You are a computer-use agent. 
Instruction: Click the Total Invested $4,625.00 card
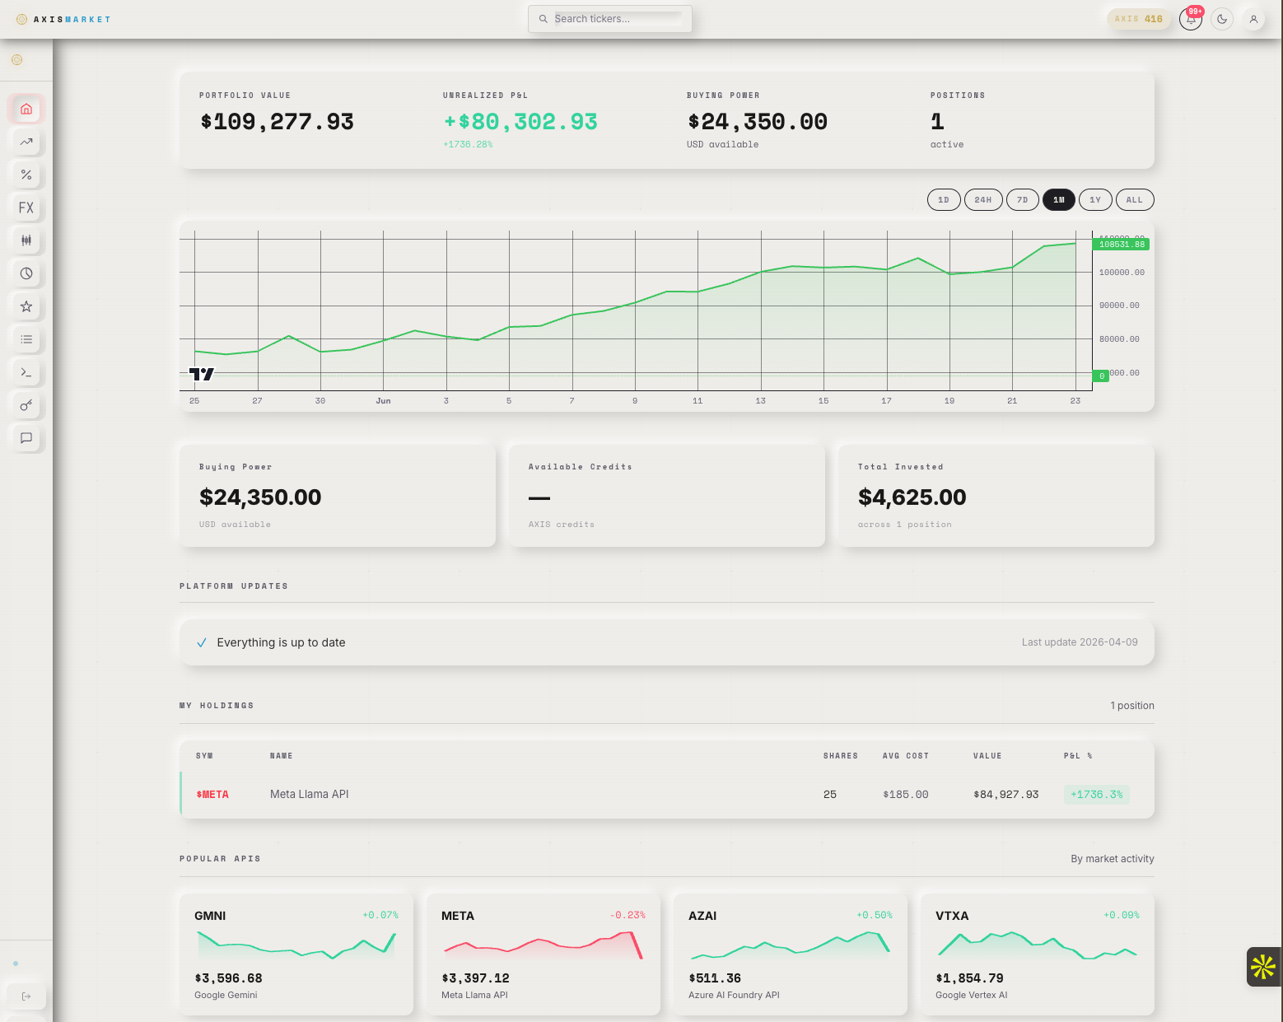[996, 496]
